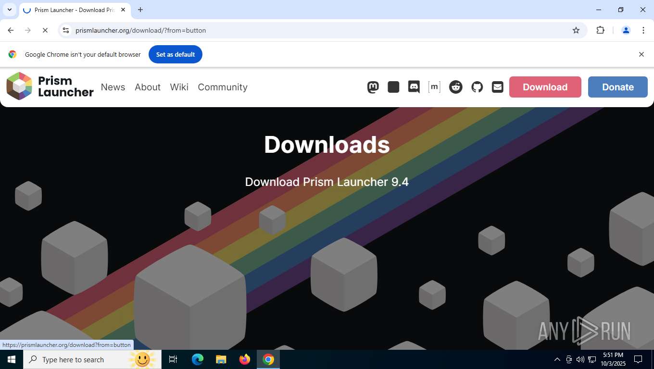Click the forward navigation arrow
Viewport: 654px width, 369px height.
pos(28,30)
